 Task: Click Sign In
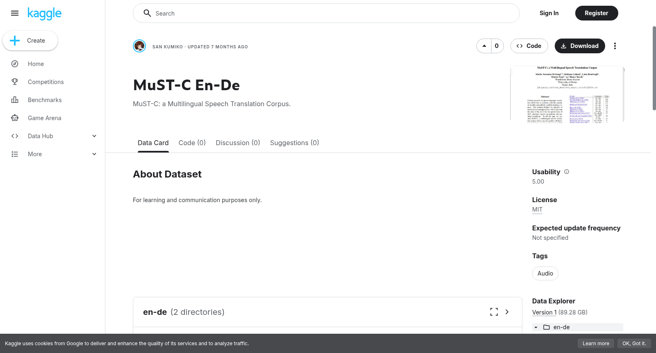click(549, 13)
